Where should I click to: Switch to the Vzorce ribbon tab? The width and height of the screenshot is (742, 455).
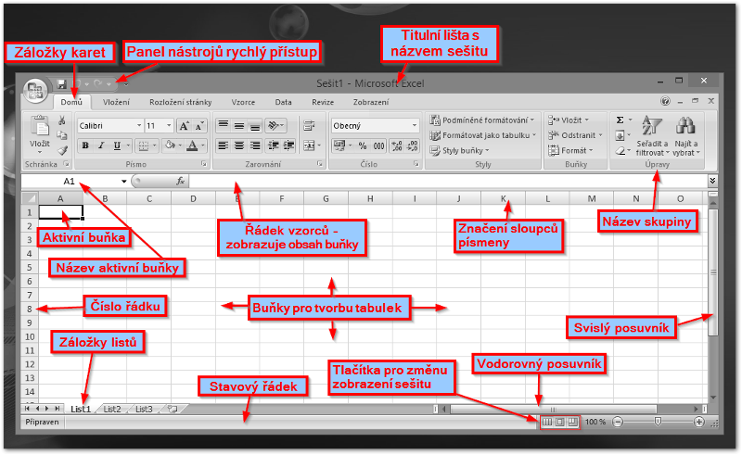(243, 102)
